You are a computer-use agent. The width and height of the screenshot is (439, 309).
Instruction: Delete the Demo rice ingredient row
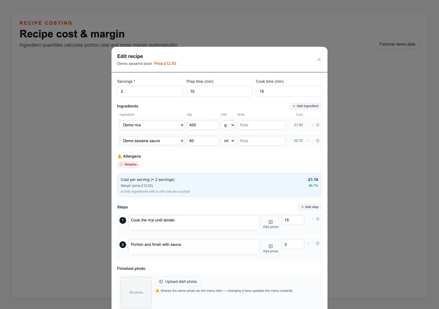(318, 125)
